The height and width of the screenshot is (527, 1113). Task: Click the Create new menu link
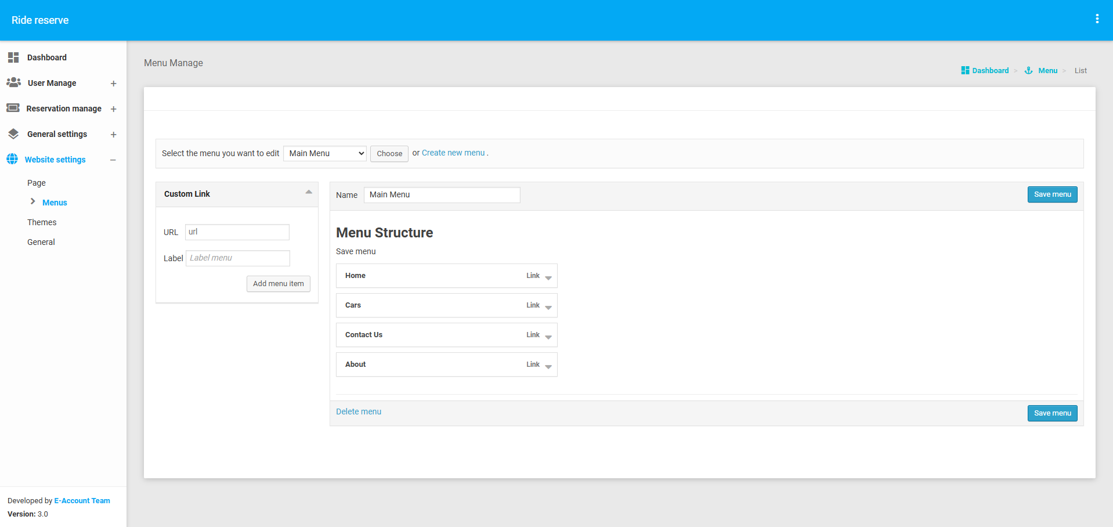(x=453, y=153)
